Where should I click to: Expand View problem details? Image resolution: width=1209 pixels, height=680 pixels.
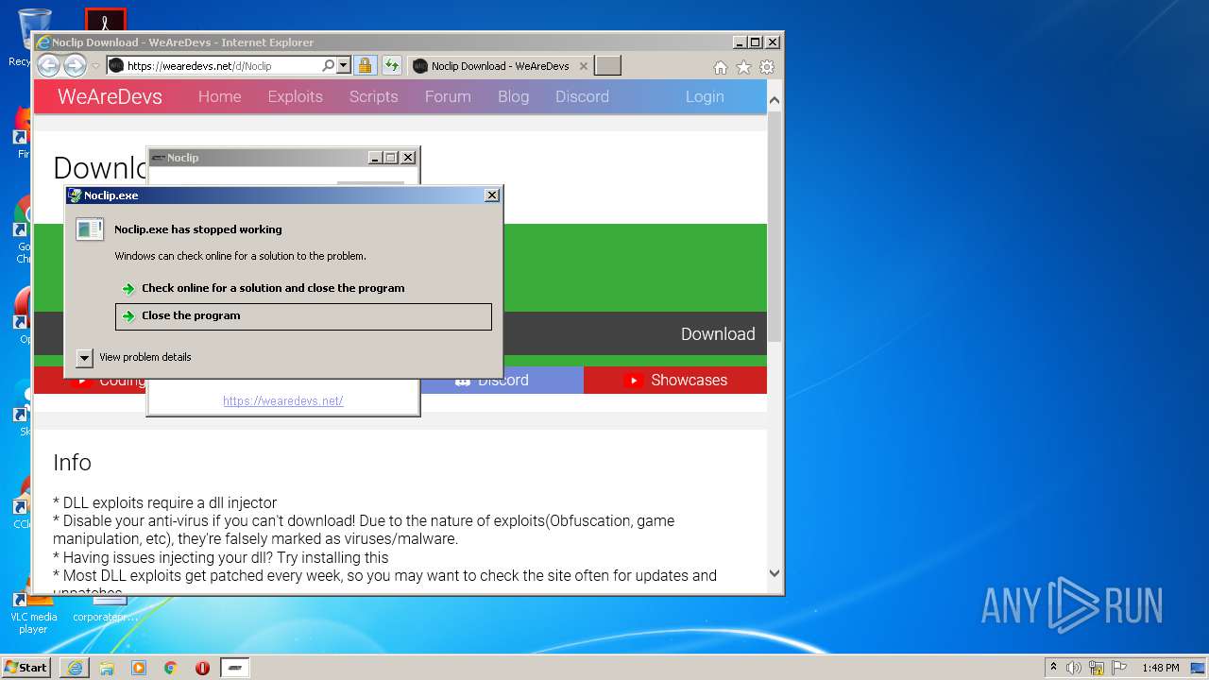[134, 357]
